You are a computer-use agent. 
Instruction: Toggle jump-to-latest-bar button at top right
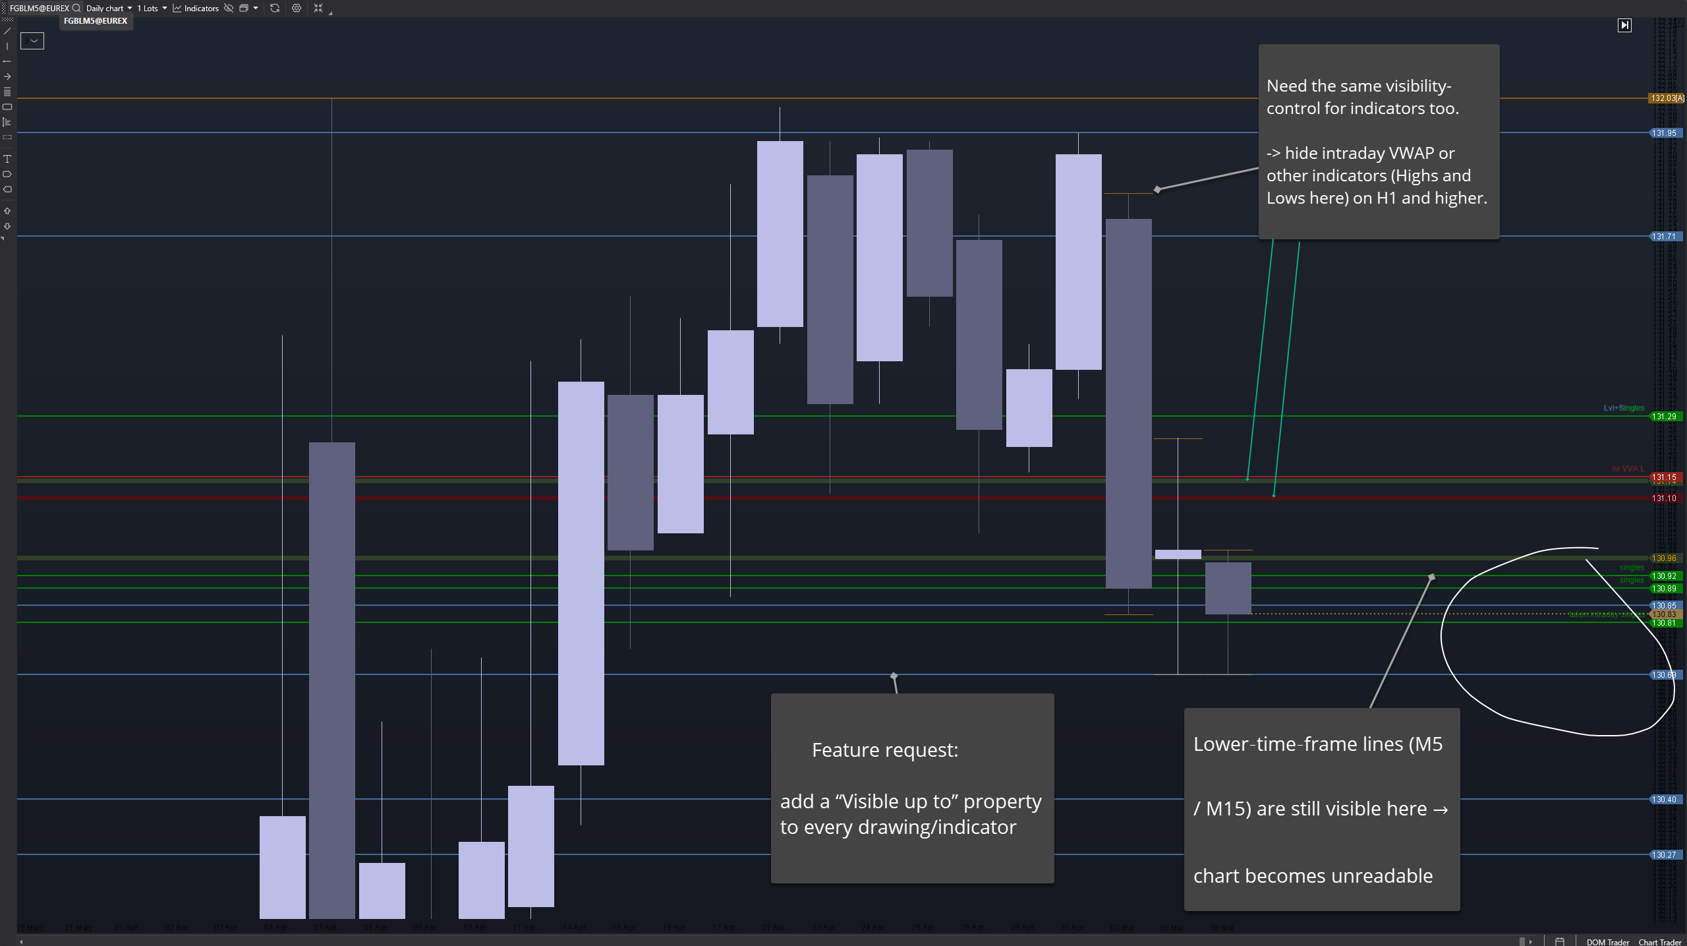tap(1624, 25)
